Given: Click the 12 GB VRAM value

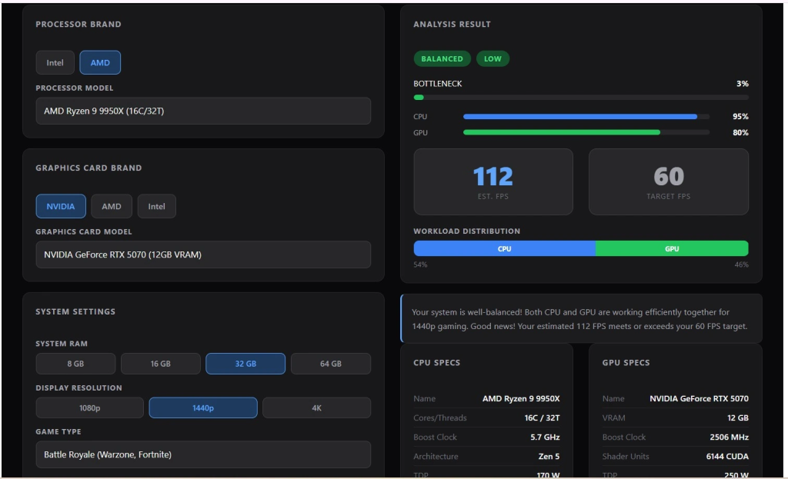Looking at the screenshot, I should click(738, 417).
